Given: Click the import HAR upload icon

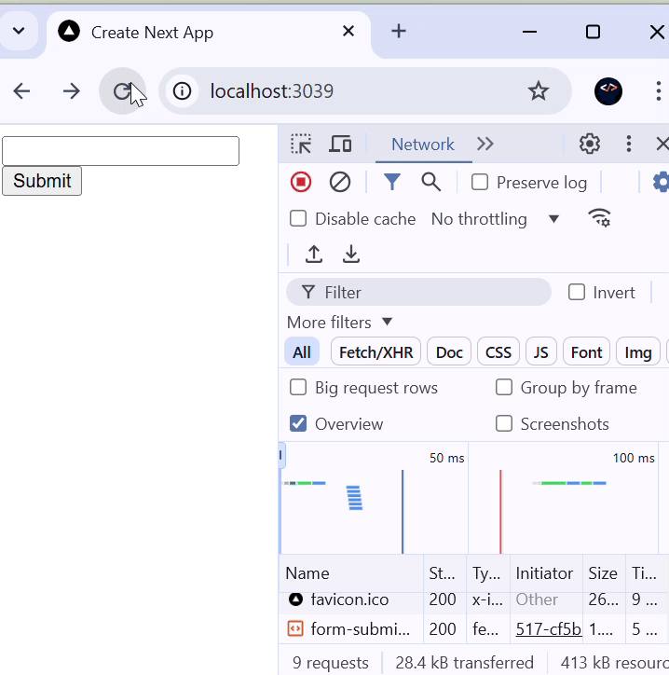Looking at the screenshot, I should [314, 255].
